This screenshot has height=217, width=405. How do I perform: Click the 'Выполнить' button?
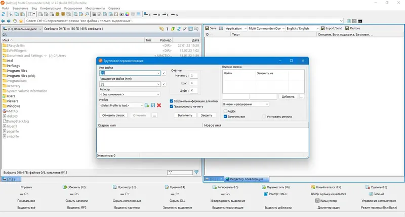point(185,116)
